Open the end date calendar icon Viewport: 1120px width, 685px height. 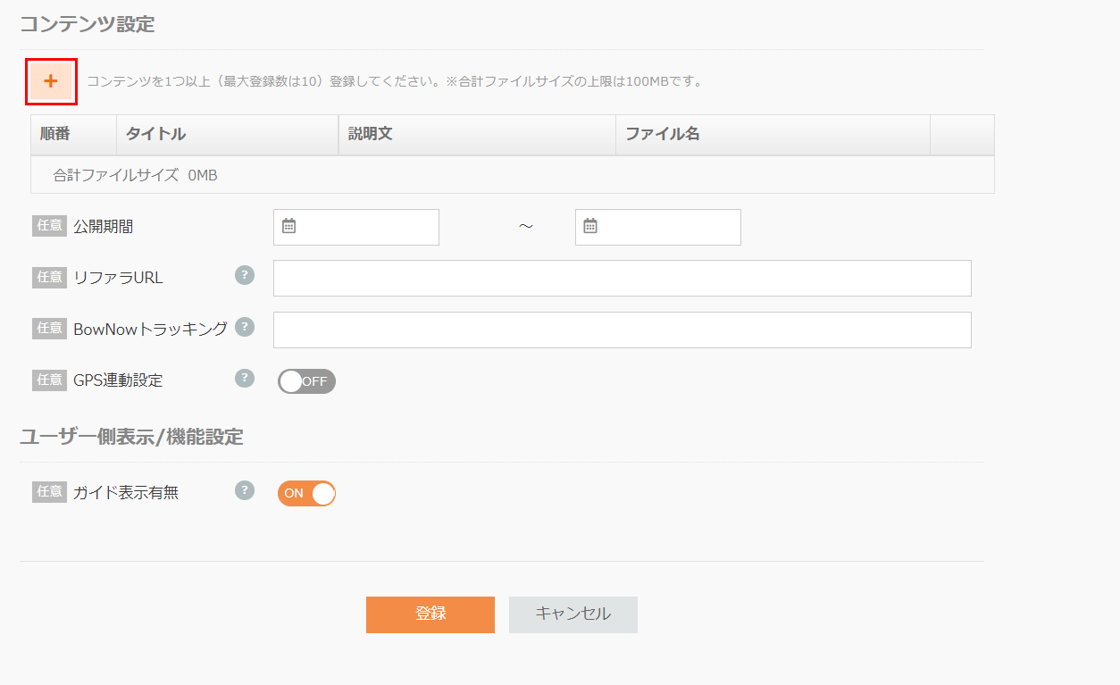(x=590, y=226)
